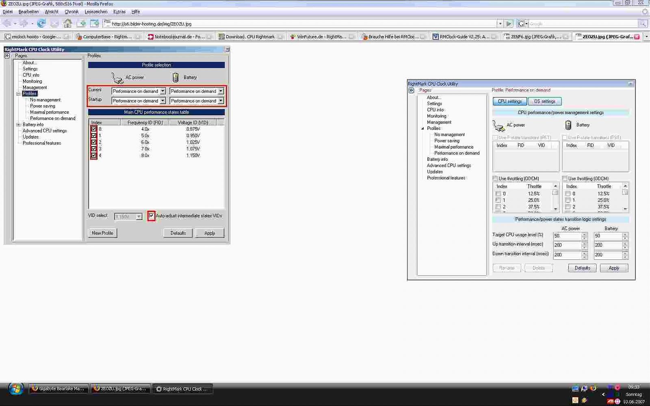
Task: Click the Battery icon in left profile window
Action: [x=175, y=77]
